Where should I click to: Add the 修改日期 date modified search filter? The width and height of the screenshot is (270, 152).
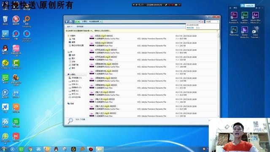click(x=190, y=28)
